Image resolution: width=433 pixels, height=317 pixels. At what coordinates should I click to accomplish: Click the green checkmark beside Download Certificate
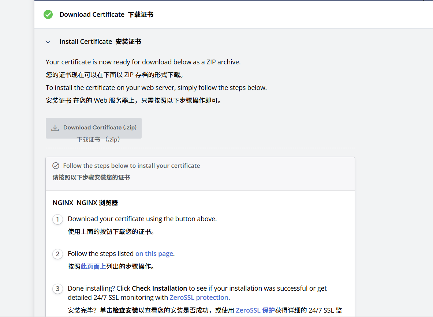click(x=48, y=15)
